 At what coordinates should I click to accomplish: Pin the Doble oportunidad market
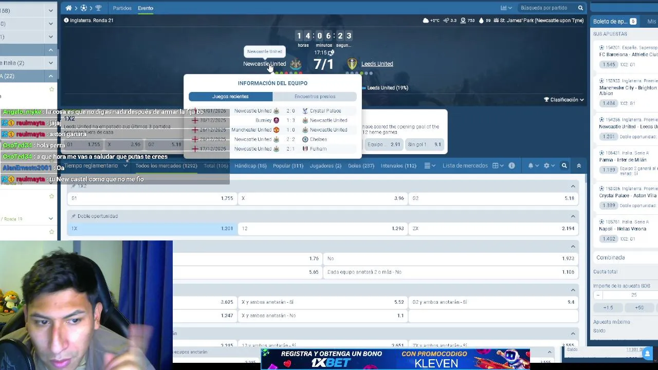pos(74,216)
